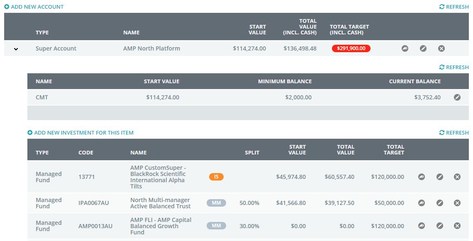
Task: Edit the BlackRock Scientific International Alpha investment
Action: 440,177
